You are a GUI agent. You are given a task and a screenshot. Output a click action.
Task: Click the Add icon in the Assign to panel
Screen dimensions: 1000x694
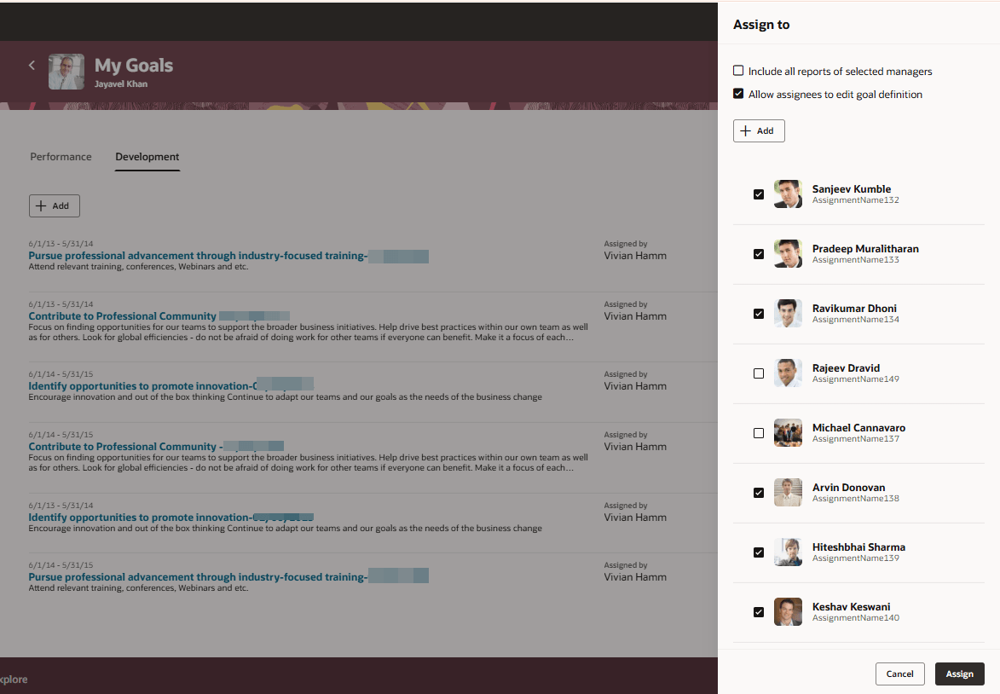click(x=758, y=130)
